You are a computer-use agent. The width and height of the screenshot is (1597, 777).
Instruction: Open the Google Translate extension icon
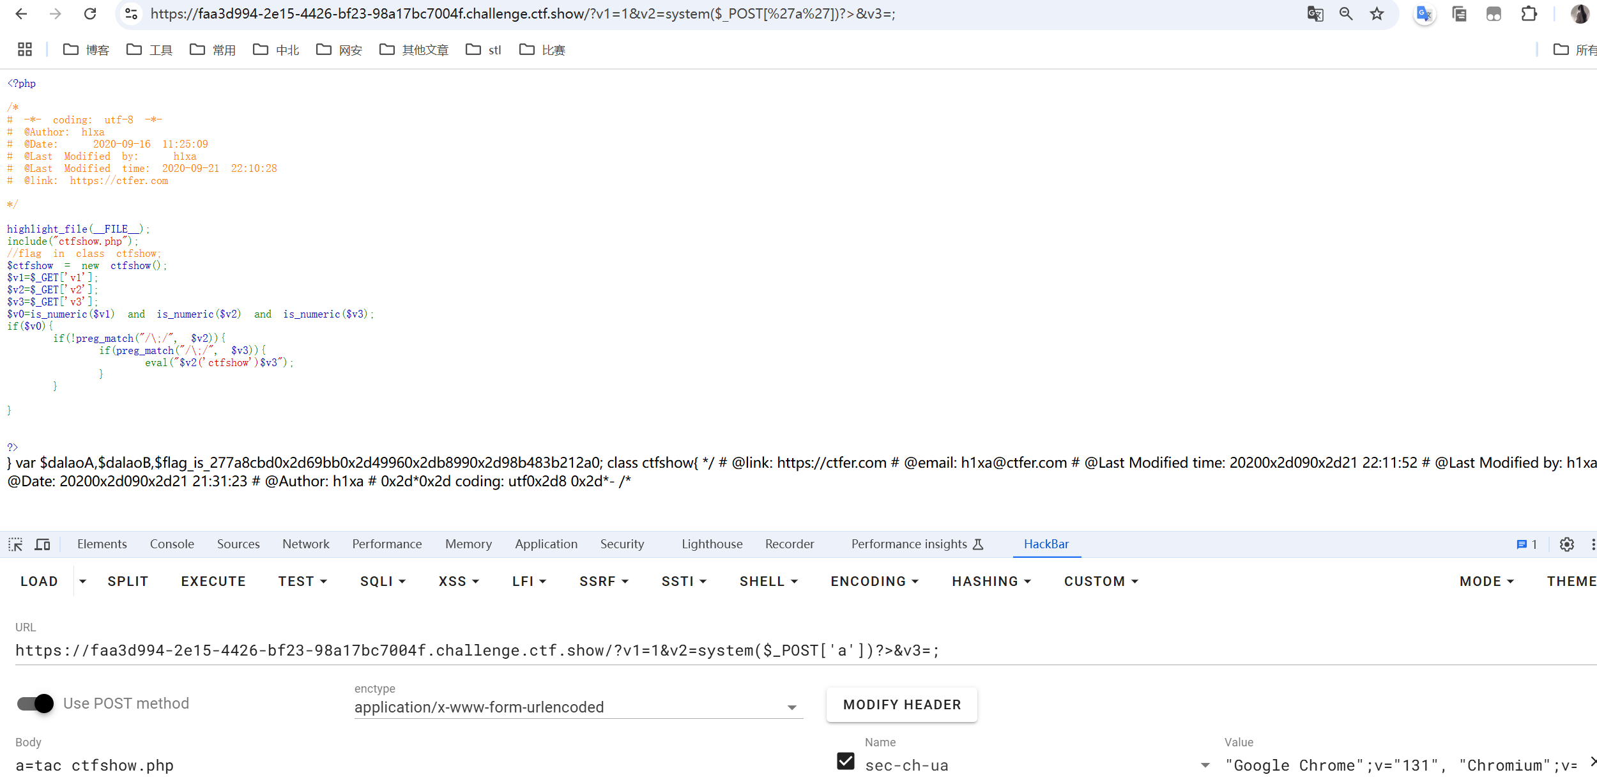pos(1424,13)
